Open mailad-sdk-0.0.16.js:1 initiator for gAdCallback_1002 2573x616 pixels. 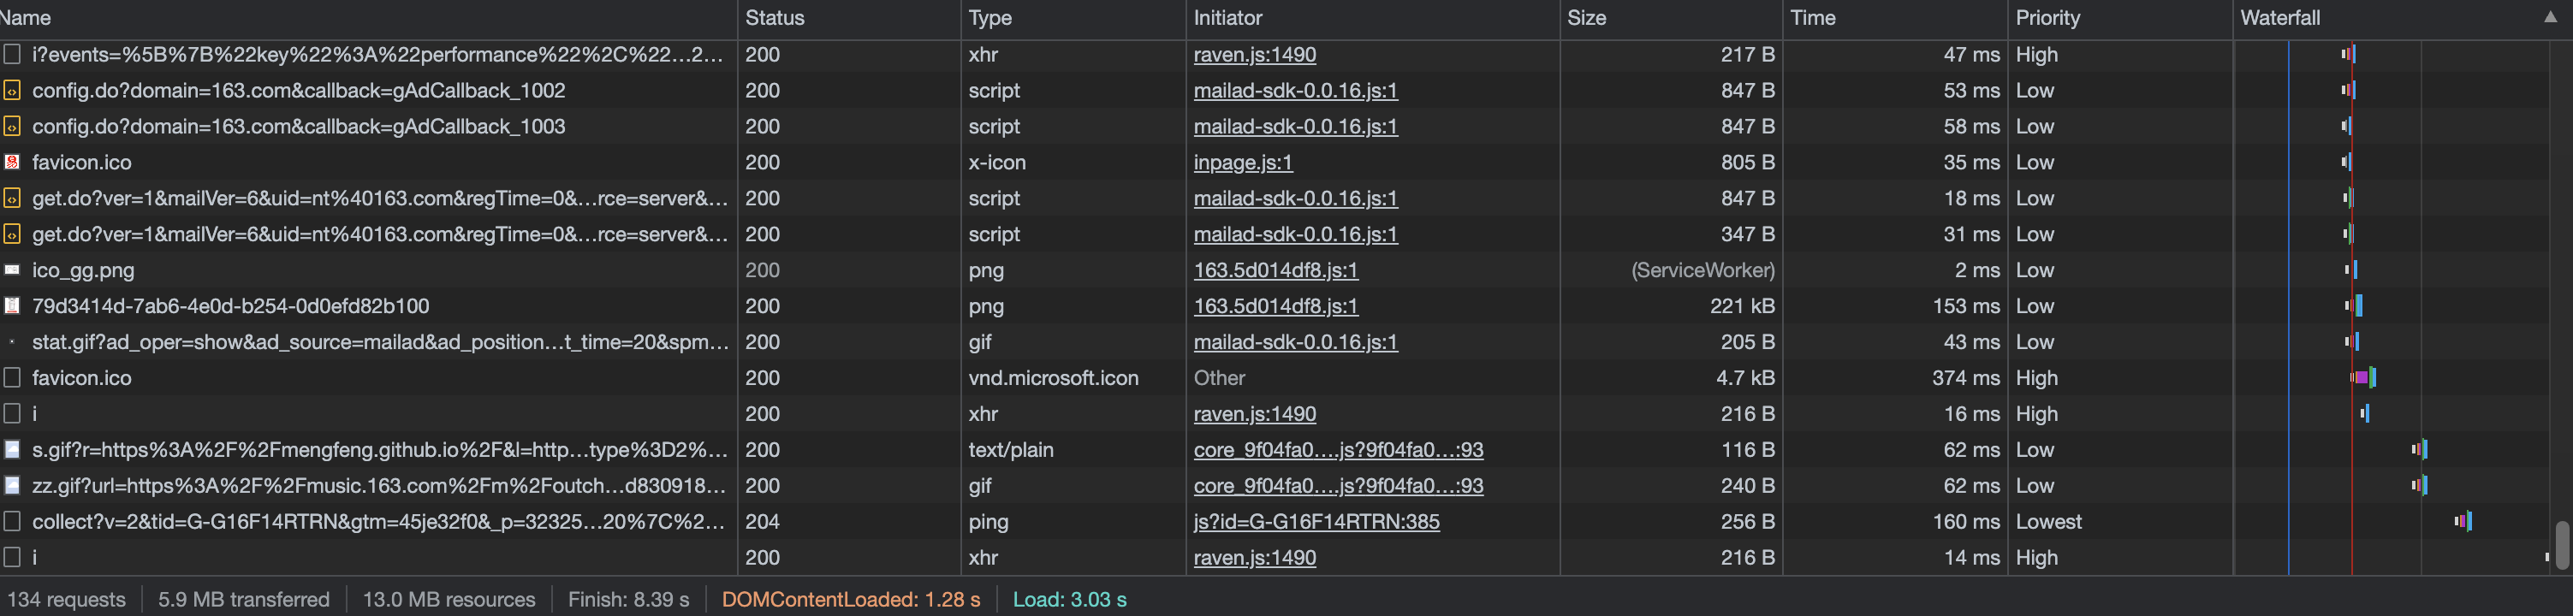tap(1296, 90)
